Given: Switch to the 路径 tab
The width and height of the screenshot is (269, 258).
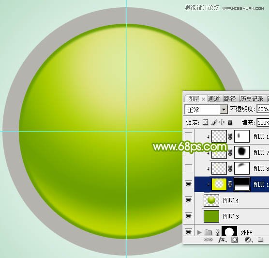Looking at the screenshot, I should pos(230,99).
